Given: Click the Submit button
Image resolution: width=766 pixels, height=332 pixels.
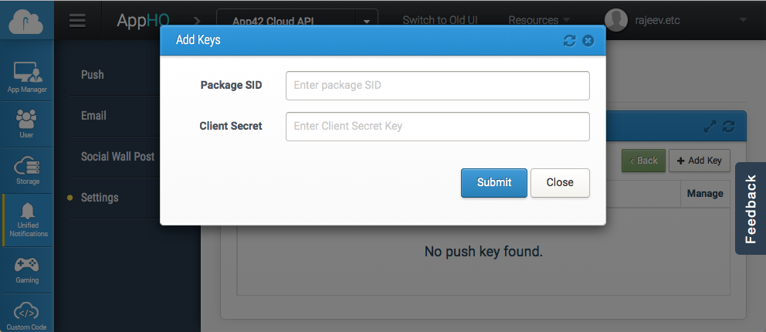Looking at the screenshot, I should pyautogui.click(x=493, y=183).
